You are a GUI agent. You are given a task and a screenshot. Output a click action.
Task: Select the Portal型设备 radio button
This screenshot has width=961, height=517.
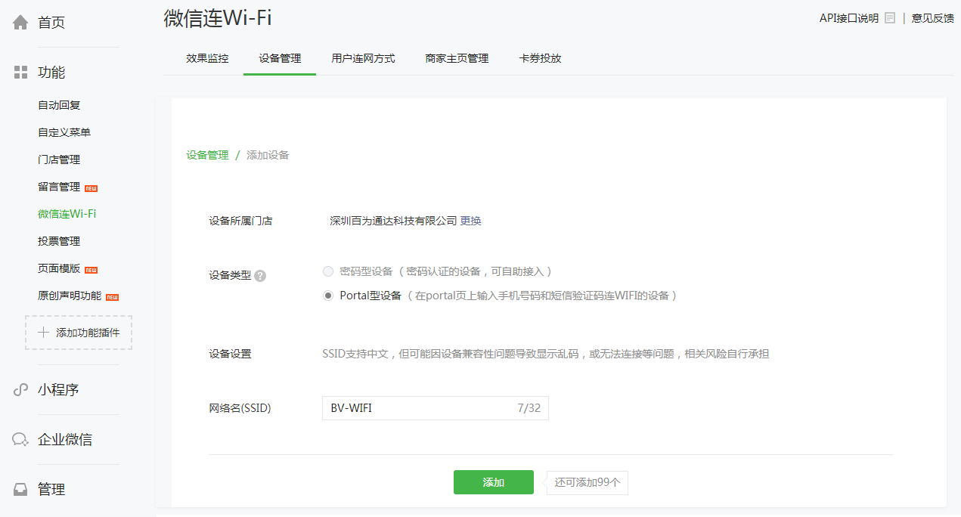pyautogui.click(x=328, y=296)
